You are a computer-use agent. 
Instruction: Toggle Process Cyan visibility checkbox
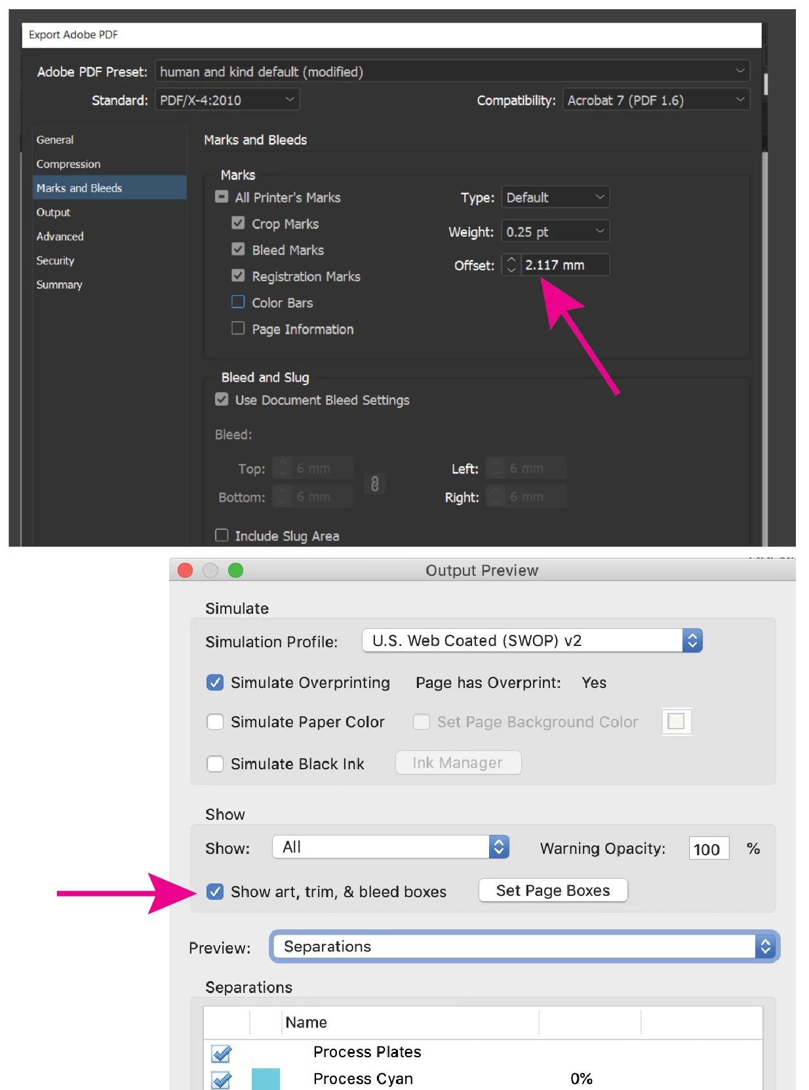[222, 1080]
